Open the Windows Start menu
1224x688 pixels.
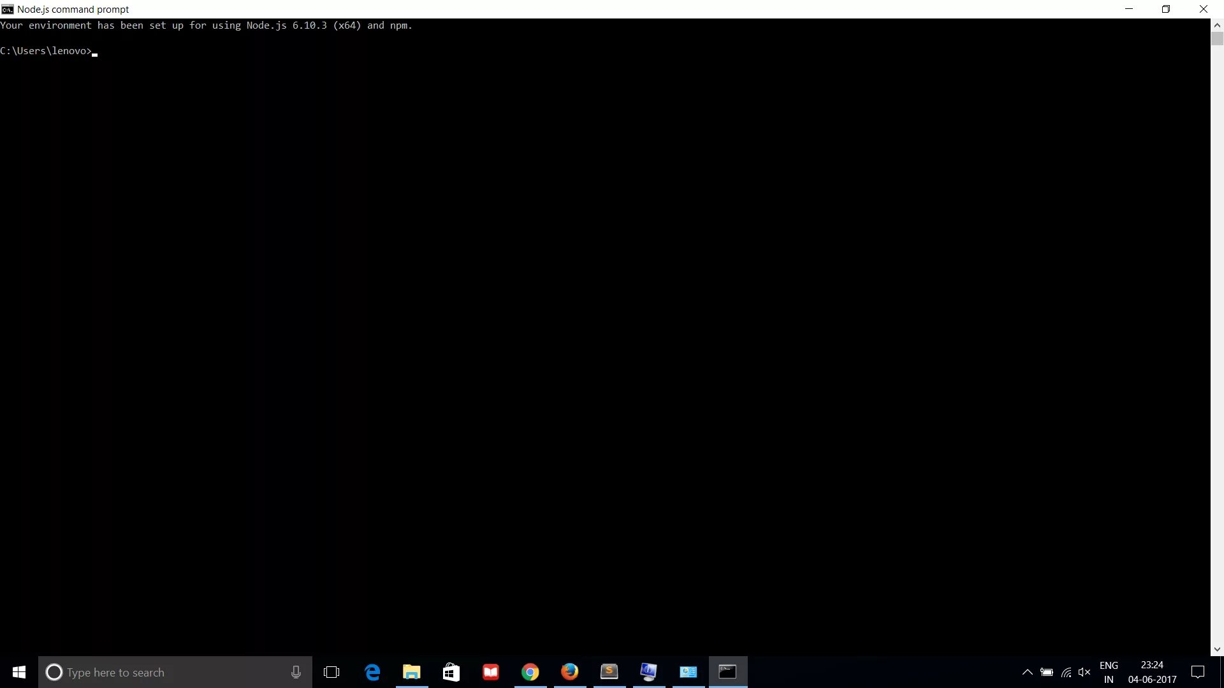(x=19, y=672)
